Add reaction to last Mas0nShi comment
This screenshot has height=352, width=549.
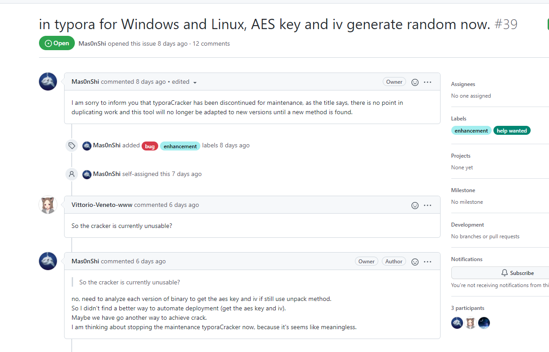tap(415, 262)
